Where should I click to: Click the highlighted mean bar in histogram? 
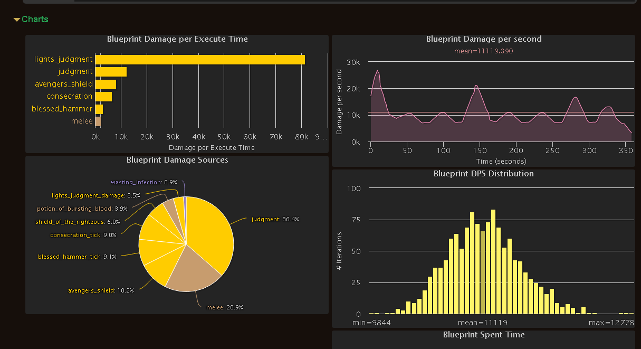coord(483,272)
